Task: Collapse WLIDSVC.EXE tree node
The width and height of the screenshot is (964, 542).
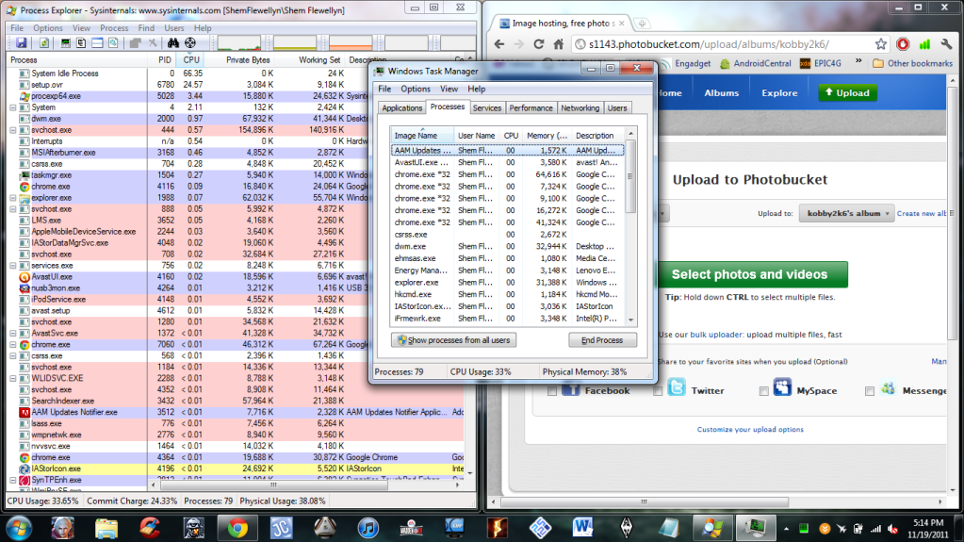Action: point(13,378)
